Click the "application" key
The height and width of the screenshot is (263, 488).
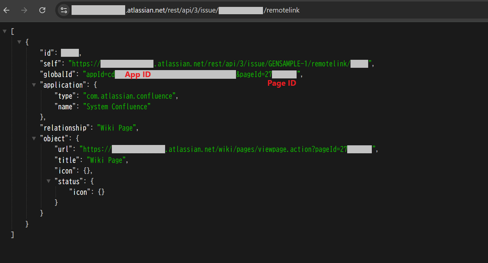[x=63, y=85]
